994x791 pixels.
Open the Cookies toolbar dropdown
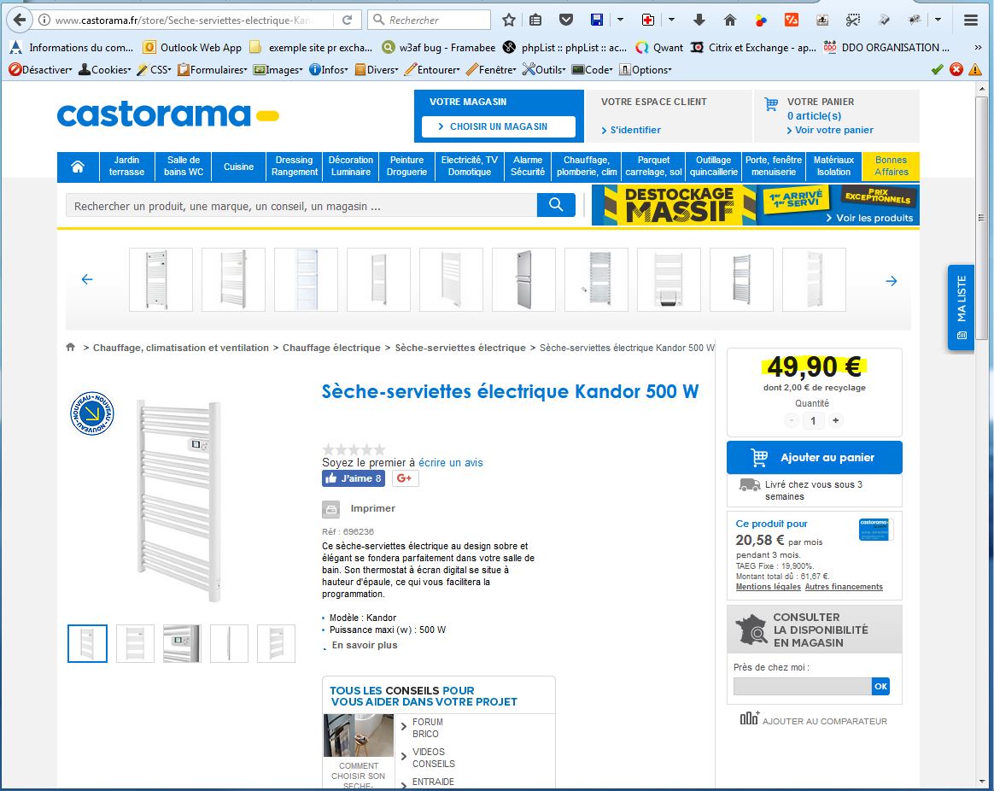(x=104, y=69)
